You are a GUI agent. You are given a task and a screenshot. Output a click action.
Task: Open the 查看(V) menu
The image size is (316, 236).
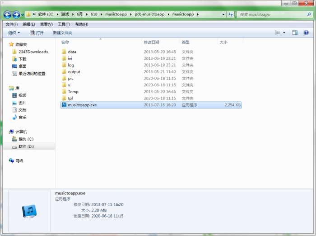tap(46, 24)
